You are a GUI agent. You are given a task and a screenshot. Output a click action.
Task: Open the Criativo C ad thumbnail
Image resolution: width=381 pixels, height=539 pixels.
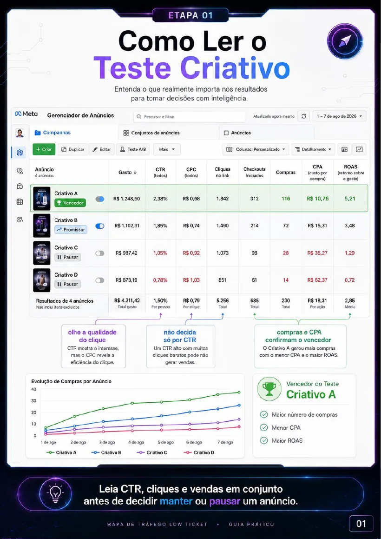click(41, 253)
